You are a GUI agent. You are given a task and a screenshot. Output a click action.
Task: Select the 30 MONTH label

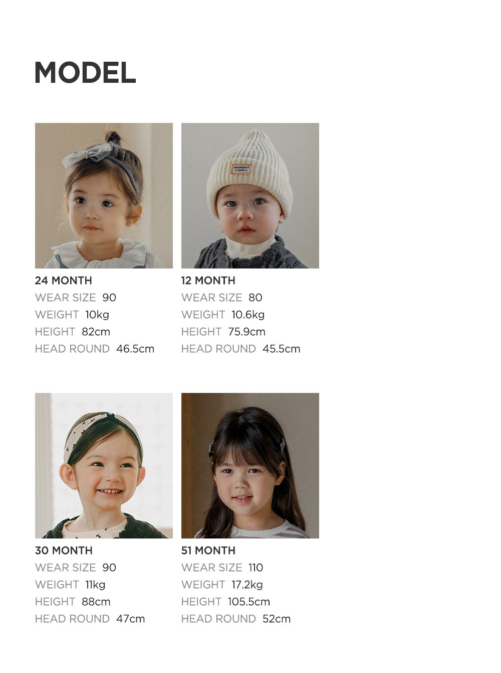point(64,551)
